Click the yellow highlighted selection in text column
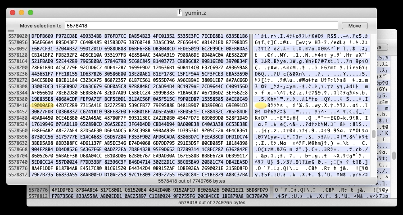This screenshot has width=403, height=215. 260,105
